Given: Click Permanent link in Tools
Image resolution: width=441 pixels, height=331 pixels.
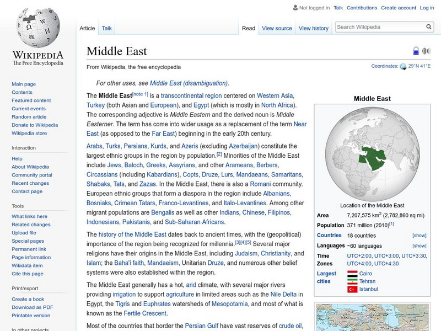Looking at the screenshot, I should pos(29,249).
